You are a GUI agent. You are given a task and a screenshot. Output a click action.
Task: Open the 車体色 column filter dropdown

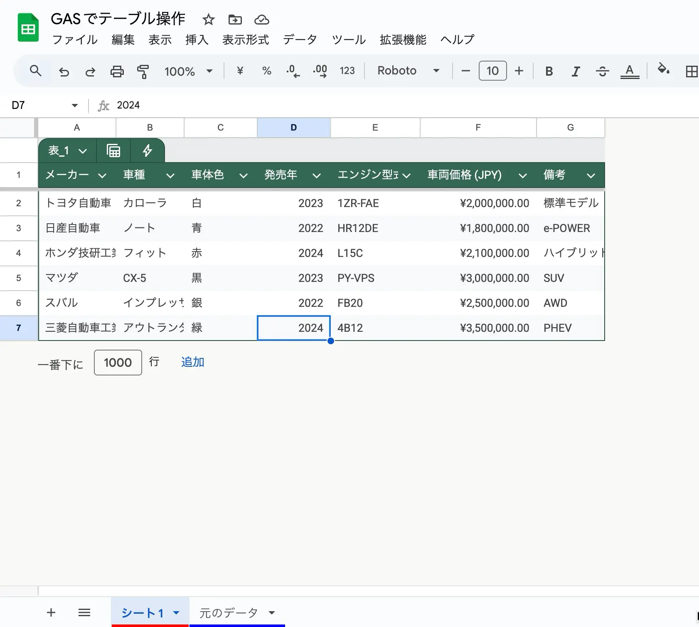[244, 175]
